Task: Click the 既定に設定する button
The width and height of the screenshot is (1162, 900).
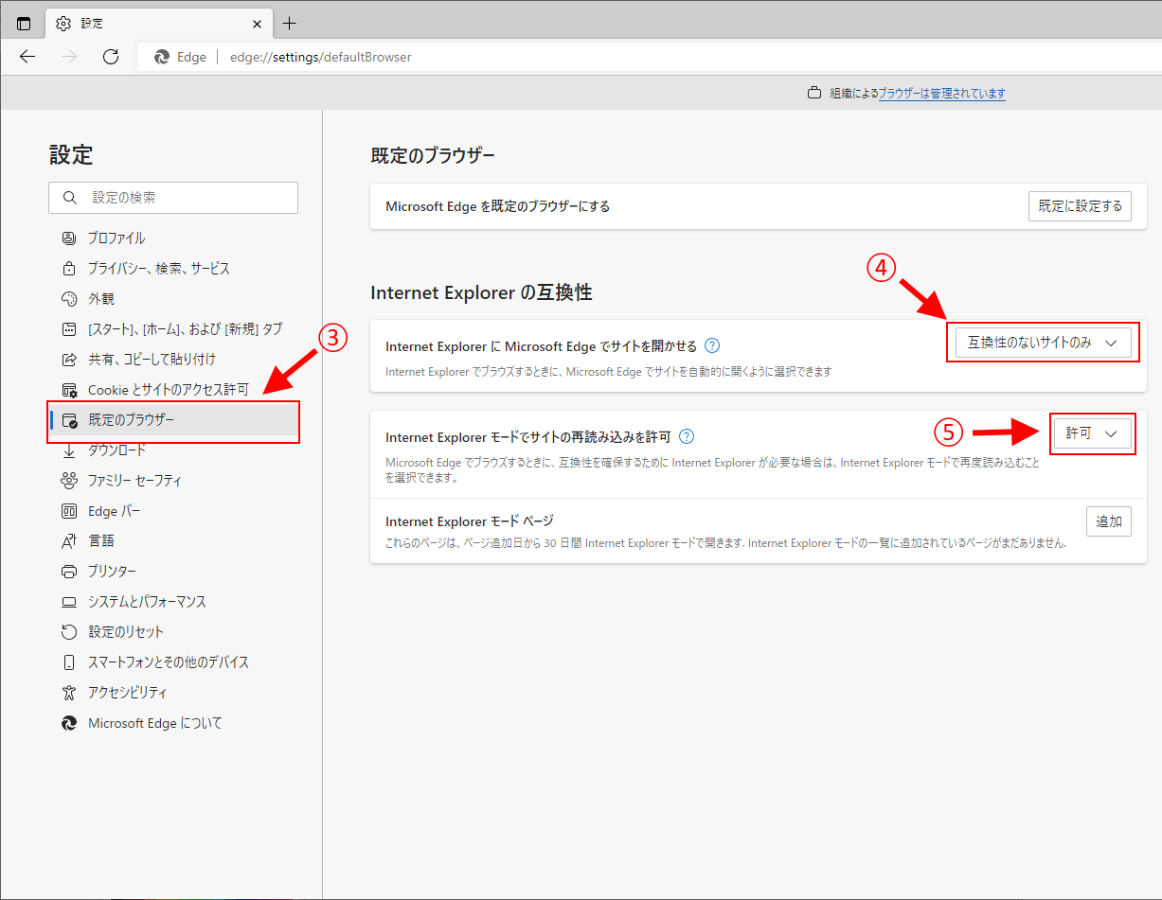Action: [x=1080, y=205]
